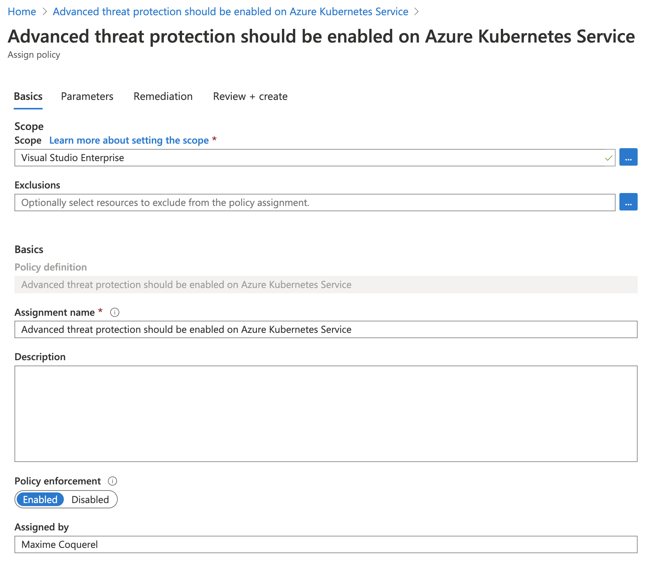
Task: Open the exclusions resource picker ellipsis
Action: (629, 202)
